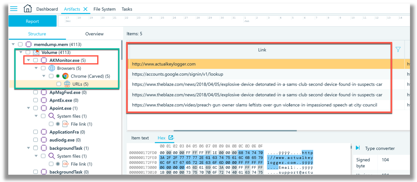Collapse the Apoint.exe tree node
The width and height of the screenshot is (417, 182).
click(28, 108)
